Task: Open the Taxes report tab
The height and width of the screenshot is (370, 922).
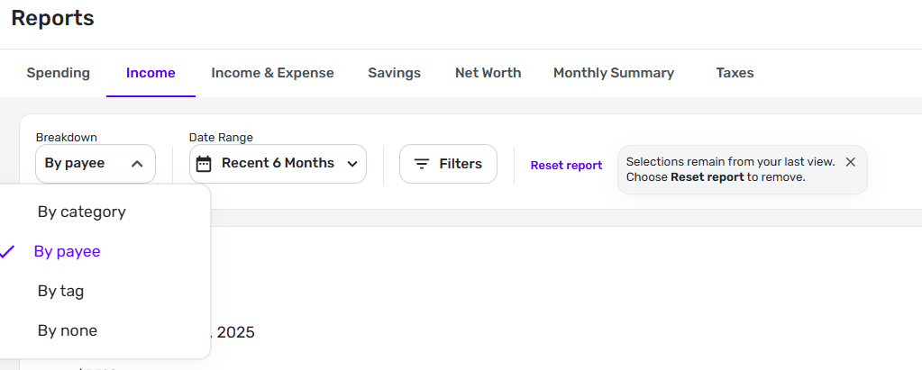Action: [735, 73]
